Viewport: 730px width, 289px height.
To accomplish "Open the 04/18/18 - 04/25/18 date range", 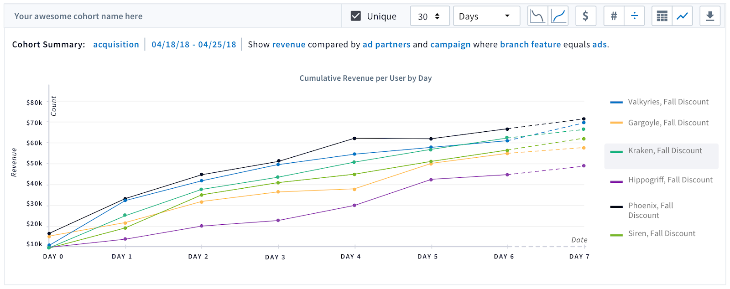I will (194, 45).
